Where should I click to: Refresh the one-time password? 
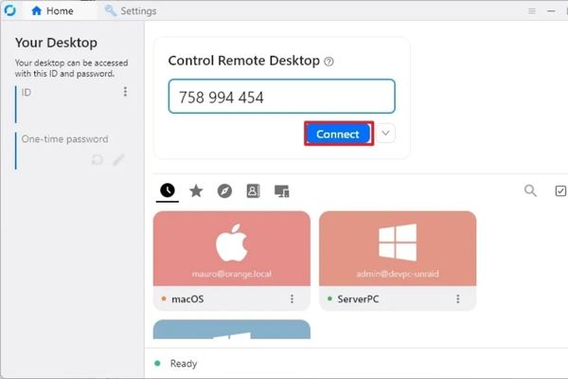pyautogui.click(x=98, y=159)
